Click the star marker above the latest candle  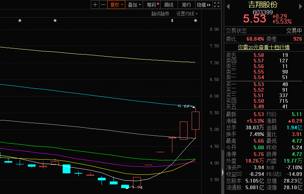click(x=196, y=20)
